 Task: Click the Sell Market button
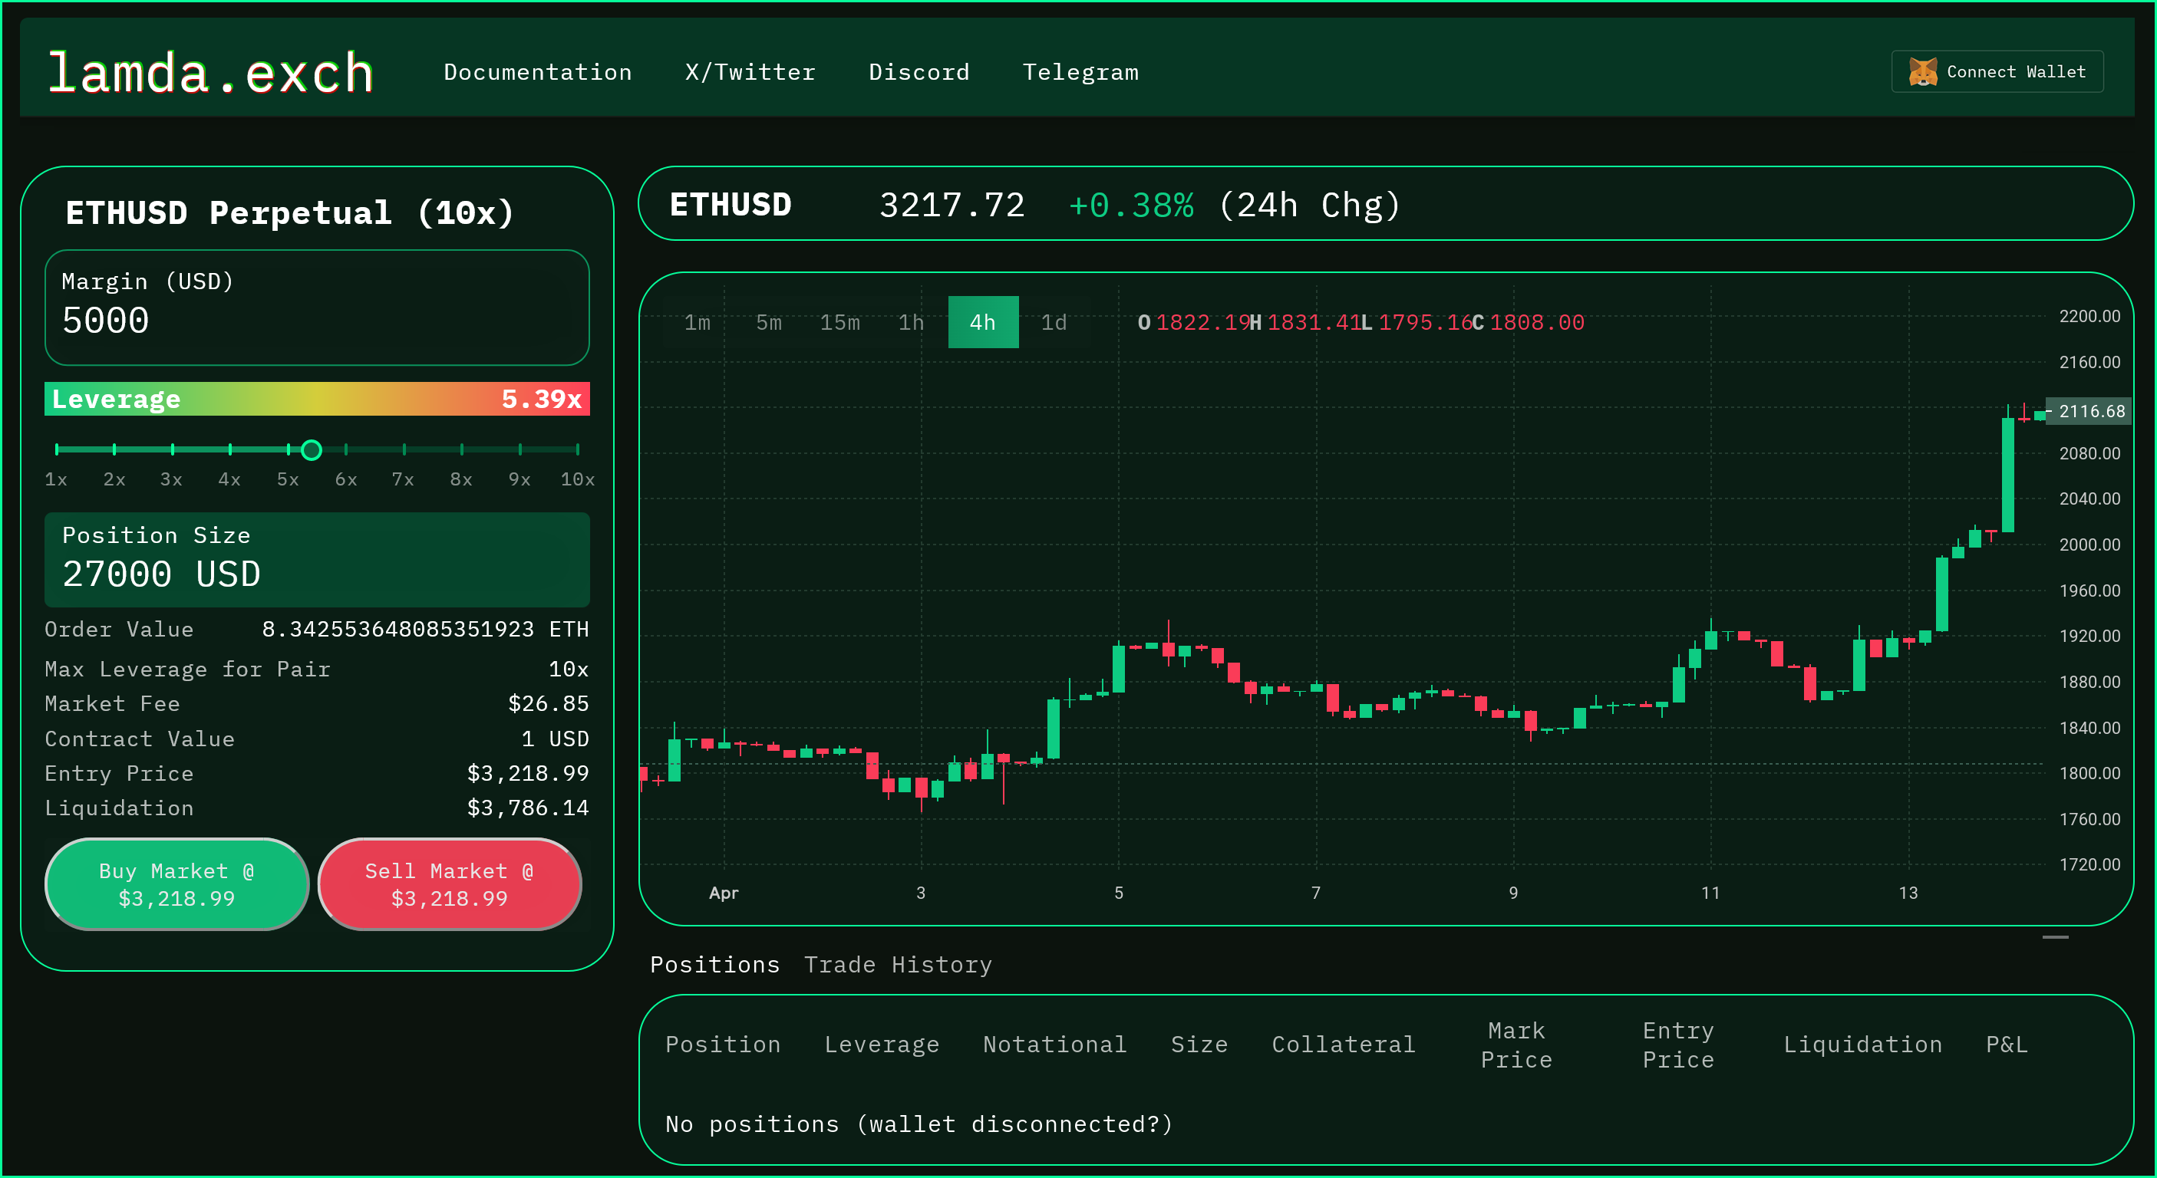[x=450, y=884]
